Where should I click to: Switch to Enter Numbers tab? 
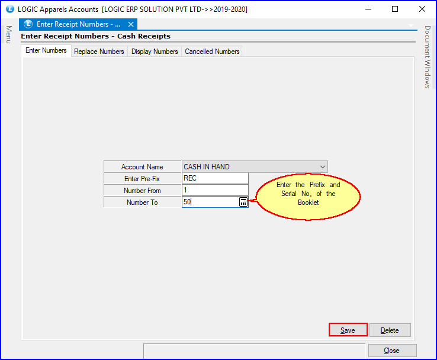pyautogui.click(x=46, y=50)
